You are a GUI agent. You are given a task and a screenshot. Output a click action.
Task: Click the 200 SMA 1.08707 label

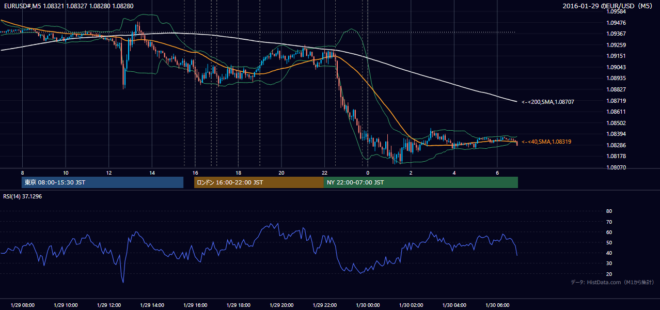click(x=548, y=102)
